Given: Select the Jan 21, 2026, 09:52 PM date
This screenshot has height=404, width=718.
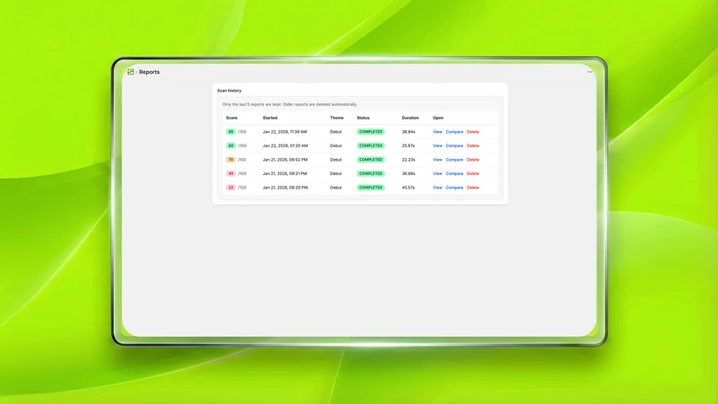Looking at the screenshot, I should [285, 160].
